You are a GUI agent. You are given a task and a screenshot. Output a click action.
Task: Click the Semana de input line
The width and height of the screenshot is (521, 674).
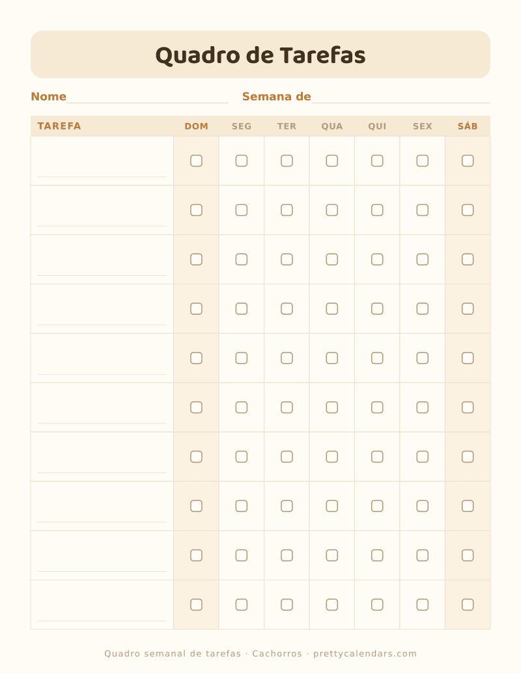pyautogui.click(x=401, y=98)
